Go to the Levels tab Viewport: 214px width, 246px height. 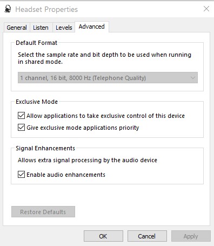64,28
